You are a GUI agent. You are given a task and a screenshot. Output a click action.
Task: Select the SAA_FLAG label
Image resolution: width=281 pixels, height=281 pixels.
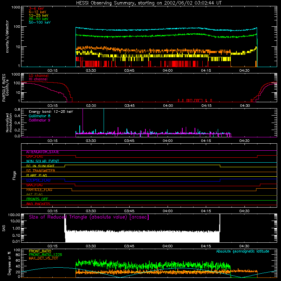click(34, 185)
